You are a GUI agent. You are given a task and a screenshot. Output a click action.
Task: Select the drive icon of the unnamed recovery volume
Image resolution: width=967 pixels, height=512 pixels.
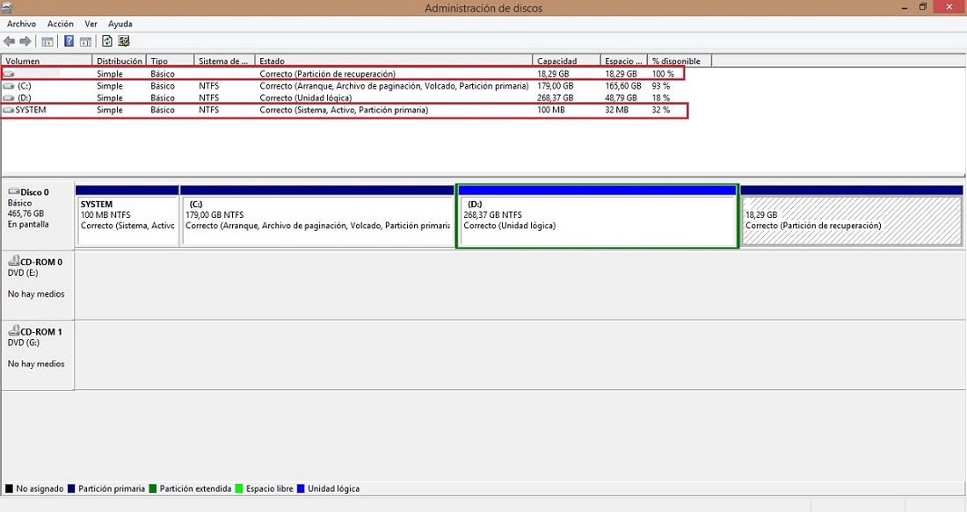coord(9,74)
